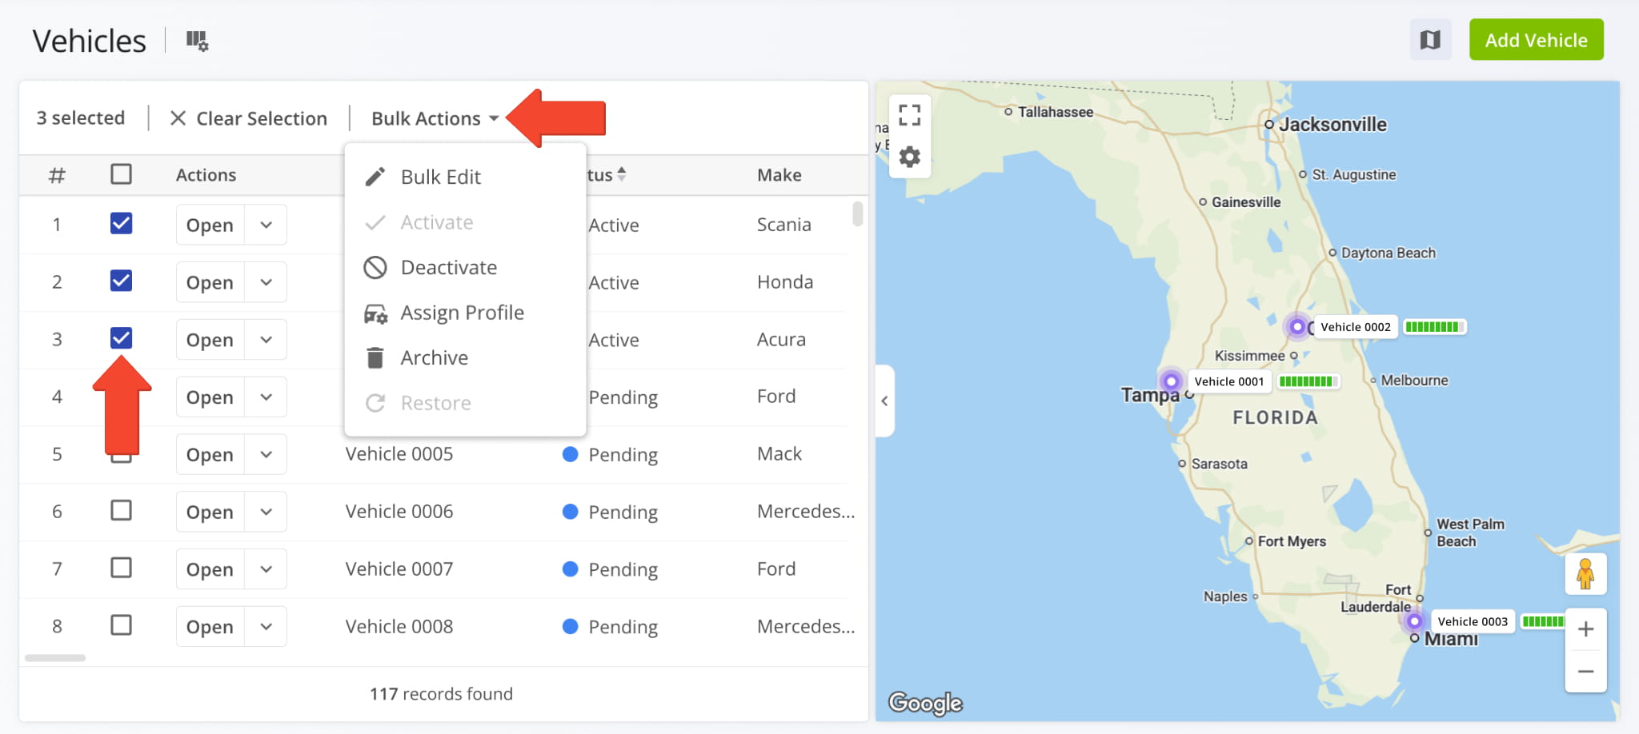Click the map fullscreen icon

(x=909, y=115)
